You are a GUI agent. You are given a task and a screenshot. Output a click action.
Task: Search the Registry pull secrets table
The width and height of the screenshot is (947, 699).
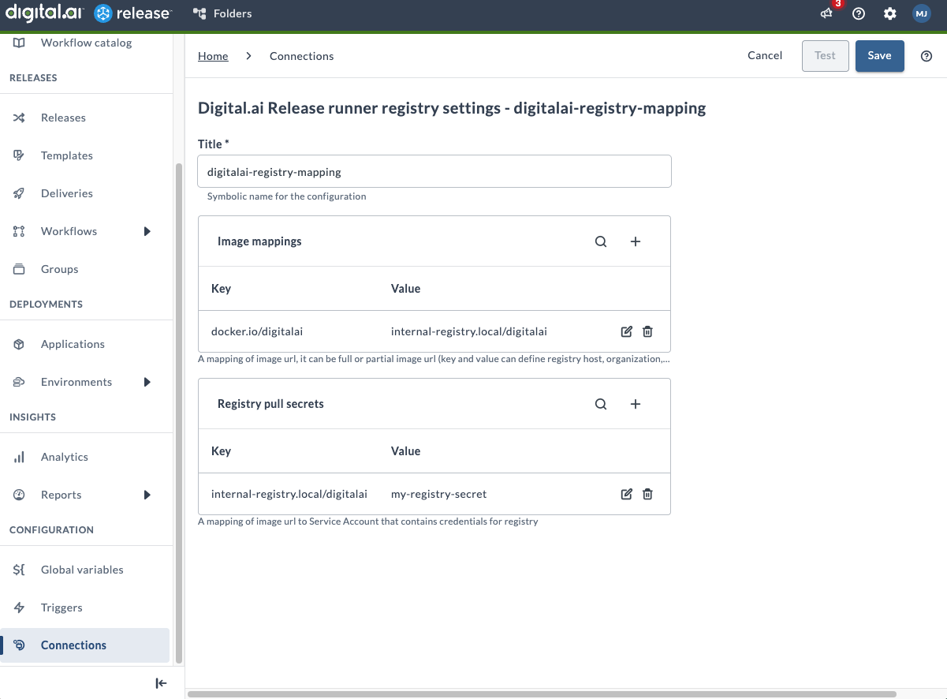[601, 404]
